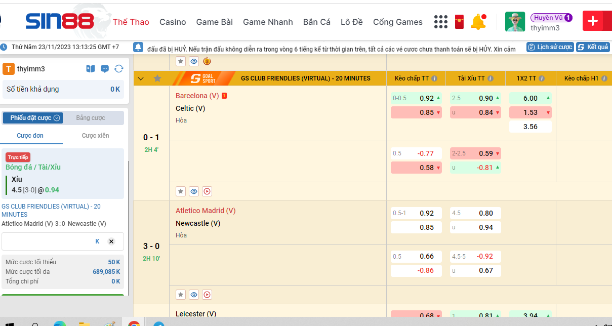612x326 pixels.
Task: Open Google Chrome from the taskbar
Action: [134, 324]
